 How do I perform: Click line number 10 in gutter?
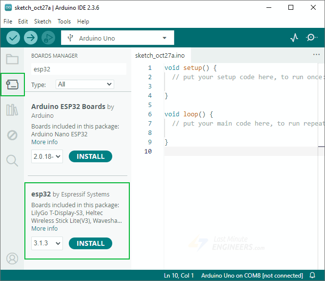point(148,151)
